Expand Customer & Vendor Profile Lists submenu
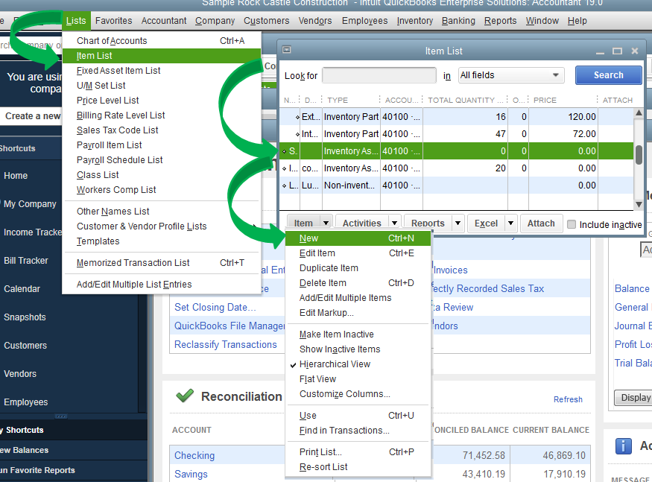 pyautogui.click(x=162, y=226)
